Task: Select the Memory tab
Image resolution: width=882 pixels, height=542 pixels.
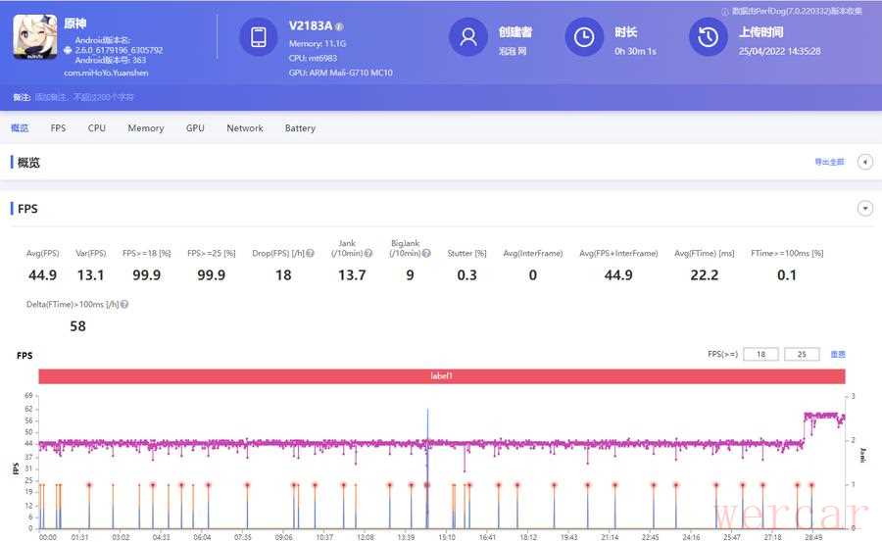Action: 146,128
